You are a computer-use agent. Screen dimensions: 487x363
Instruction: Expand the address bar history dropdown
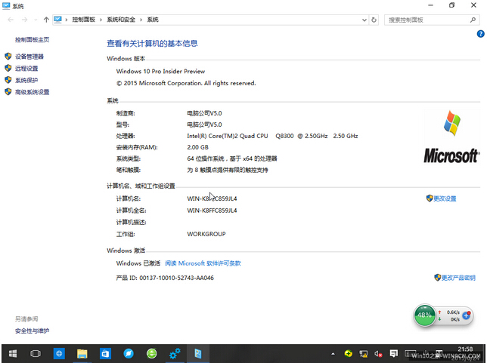tap(362, 20)
